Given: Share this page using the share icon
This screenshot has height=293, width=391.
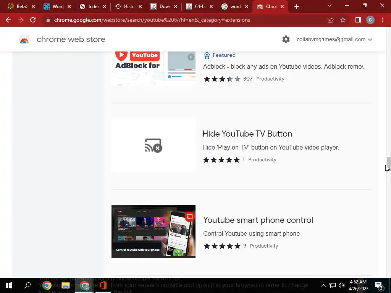Looking at the screenshot, I should click(x=331, y=20).
